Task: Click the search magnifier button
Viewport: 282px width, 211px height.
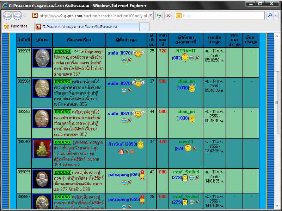Action: click(269, 15)
